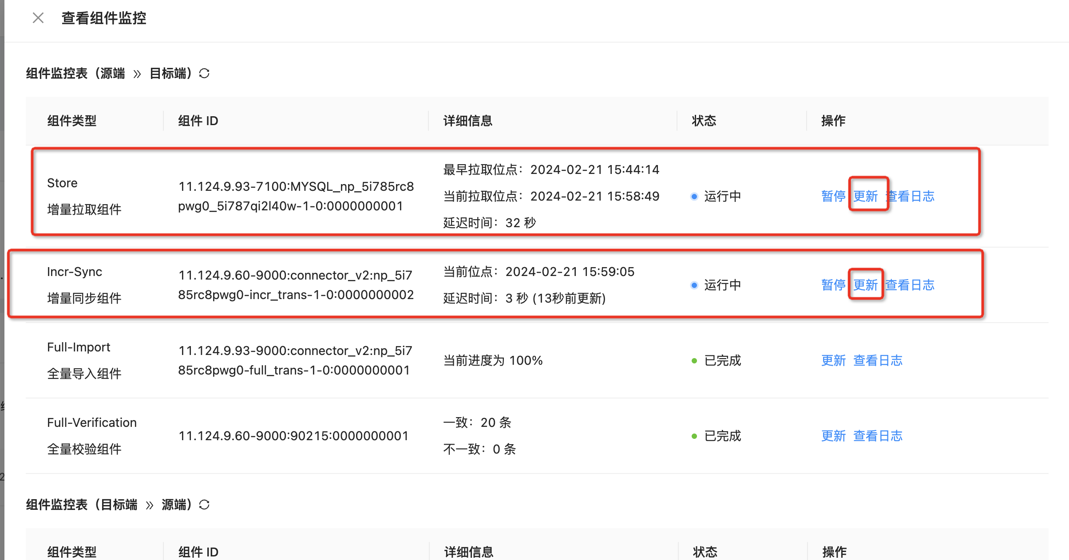This screenshot has width=1069, height=560.
Task: Click the Incr-Sync component ID ending incr_trans-1-0:0000000002
Action: pos(296,285)
